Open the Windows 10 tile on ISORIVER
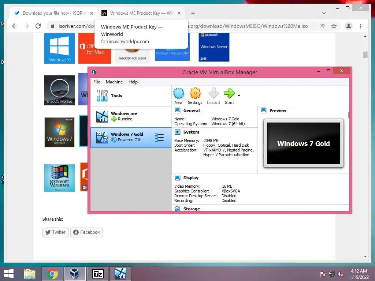375x281 pixels. pos(59,48)
